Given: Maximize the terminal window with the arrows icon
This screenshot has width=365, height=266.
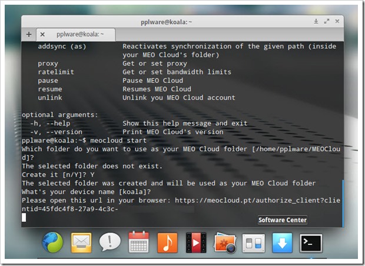Looking at the screenshot, I should (327, 21).
